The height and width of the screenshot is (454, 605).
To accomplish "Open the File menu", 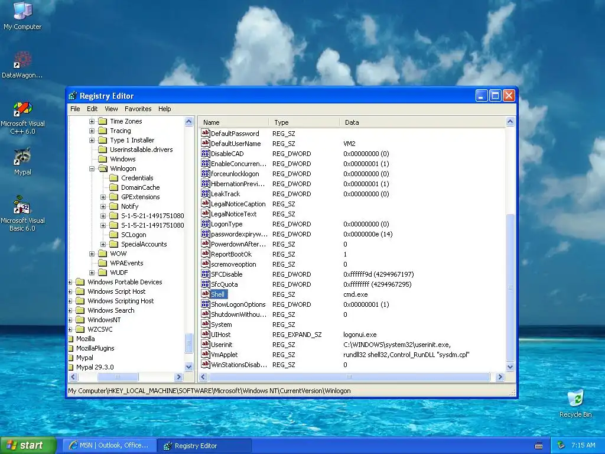I will pyautogui.click(x=75, y=109).
